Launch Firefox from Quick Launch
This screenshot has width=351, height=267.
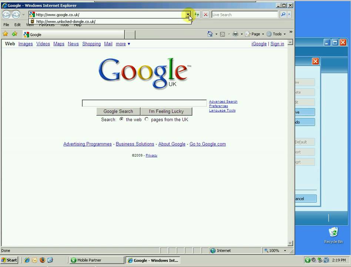[43, 260]
